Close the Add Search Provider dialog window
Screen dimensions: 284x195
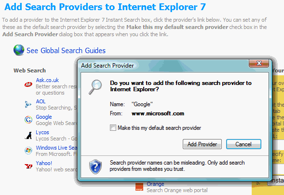(259, 63)
